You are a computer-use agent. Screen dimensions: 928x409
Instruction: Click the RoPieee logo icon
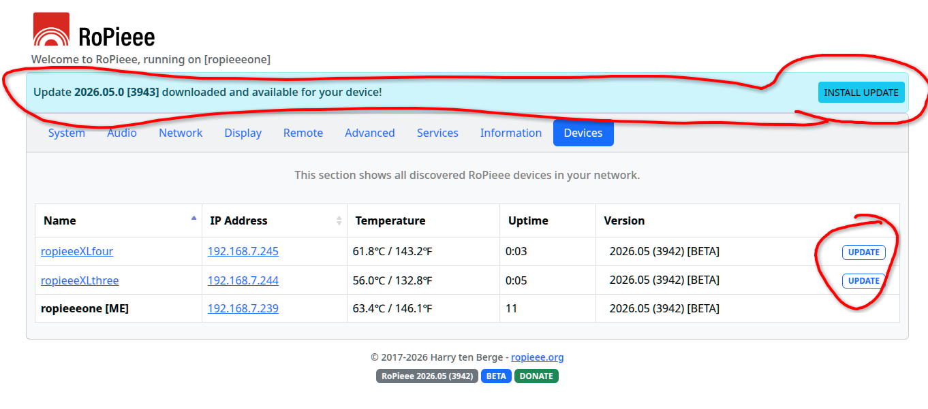coord(51,30)
